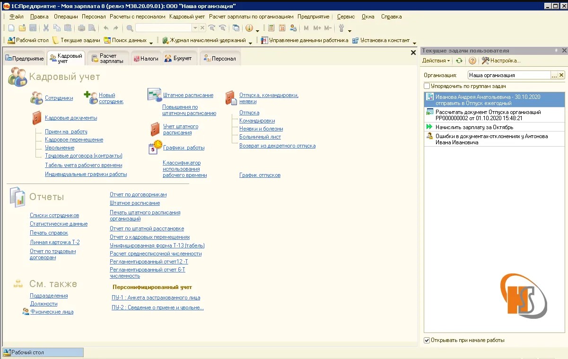Click the Кадровые документы book icon

(37, 118)
